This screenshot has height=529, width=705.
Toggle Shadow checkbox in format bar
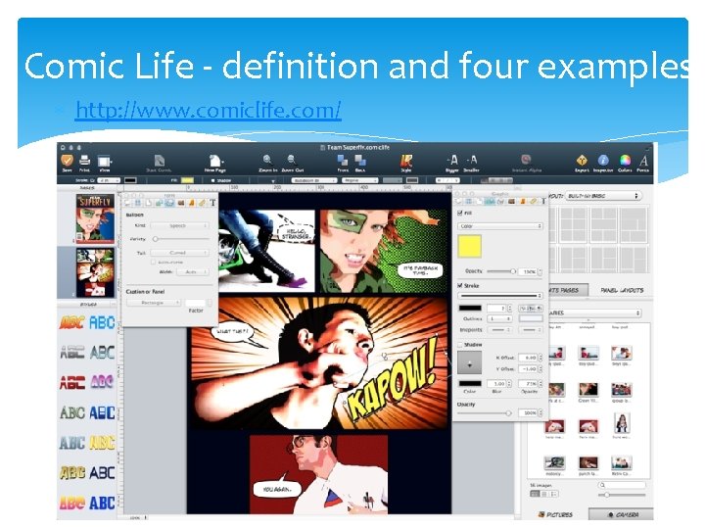(213, 180)
